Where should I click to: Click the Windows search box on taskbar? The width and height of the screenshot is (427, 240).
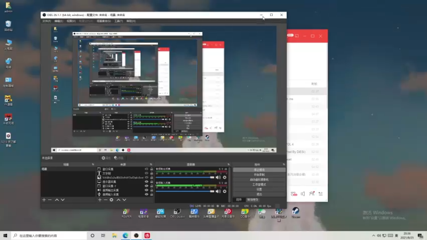pyautogui.click(x=49, y=235)
